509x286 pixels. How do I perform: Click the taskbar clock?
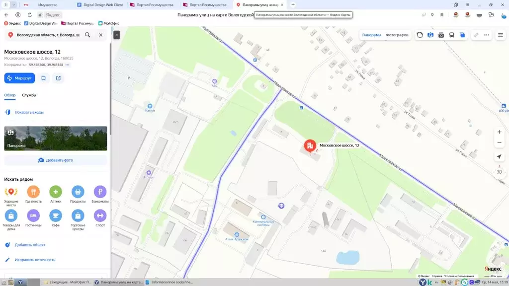point(494,282)
